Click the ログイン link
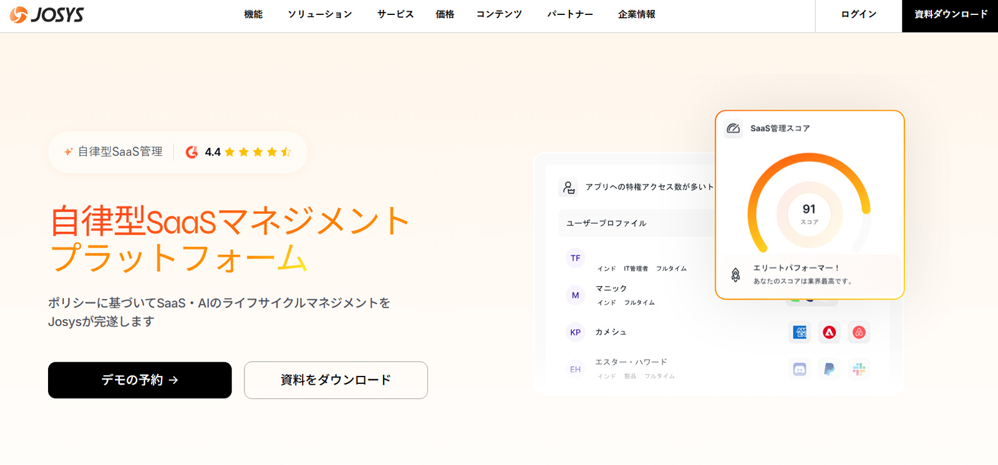Viewport: 998px width, 465px height. pos(859,14)
